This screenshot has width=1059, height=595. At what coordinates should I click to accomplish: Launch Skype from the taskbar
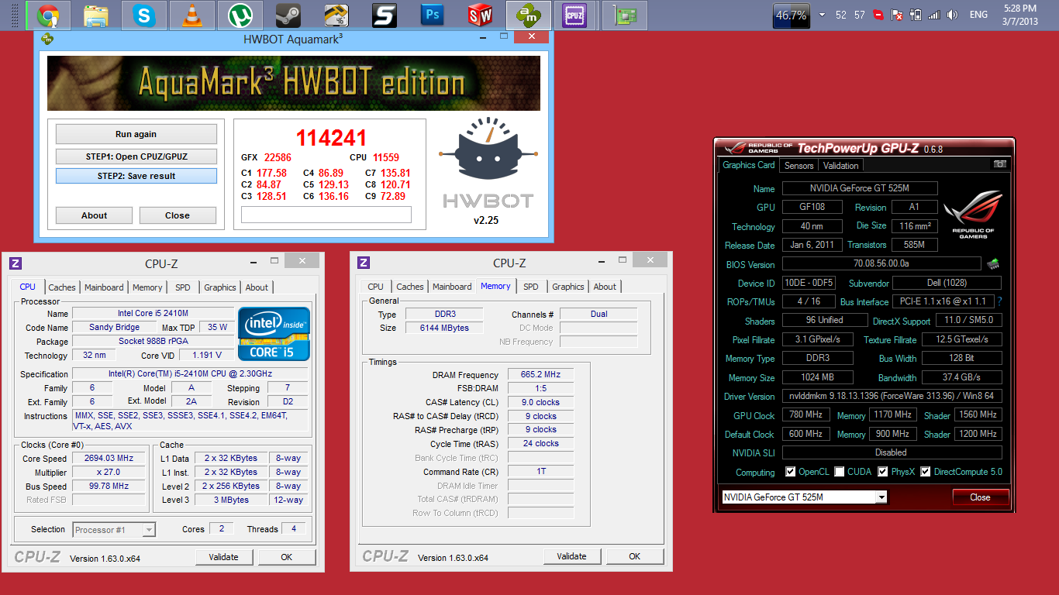click(144, 15)
